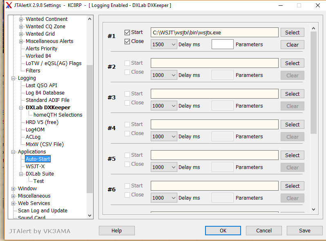Expand the Wanted Grid tree node
326x241 pixels.
pyautogui.click(x=21, y=34)
